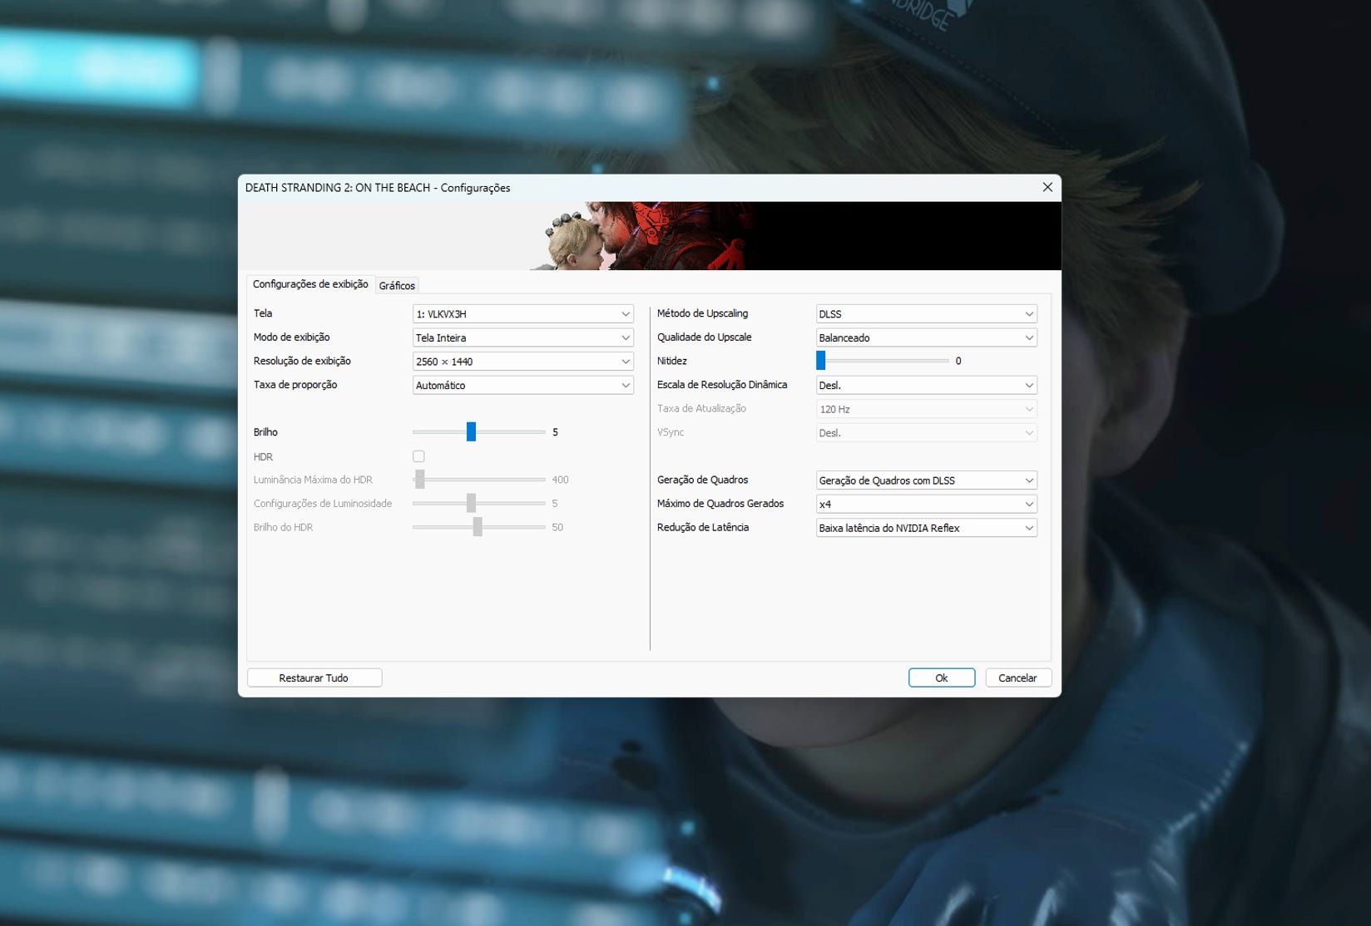Click the Geração de Quadros label
Viewport: 1371px width, 926px height.
702,480
